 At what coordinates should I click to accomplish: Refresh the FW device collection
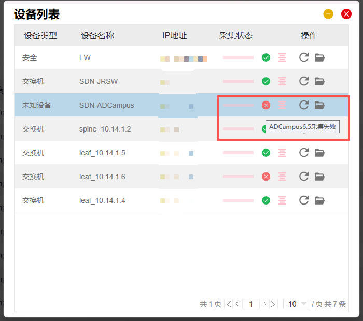click(x=304, y=57)
